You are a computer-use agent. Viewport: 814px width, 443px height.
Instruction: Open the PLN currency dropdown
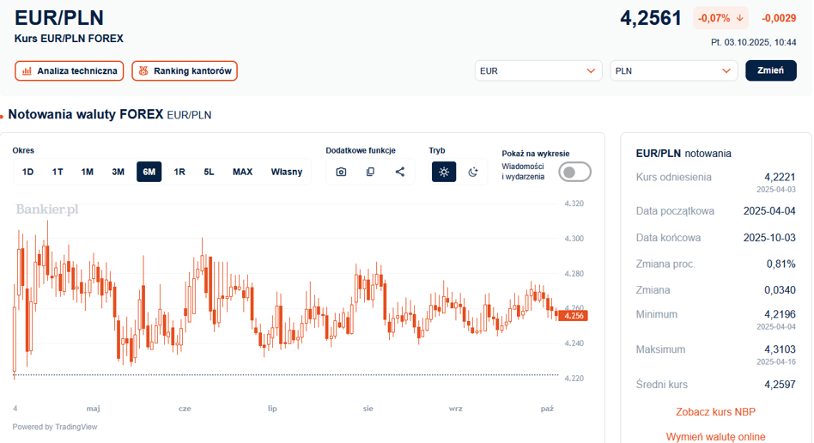coord(673,71)
